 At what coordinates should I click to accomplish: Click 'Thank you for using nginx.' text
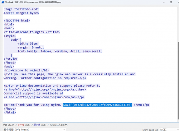point(39,105)
